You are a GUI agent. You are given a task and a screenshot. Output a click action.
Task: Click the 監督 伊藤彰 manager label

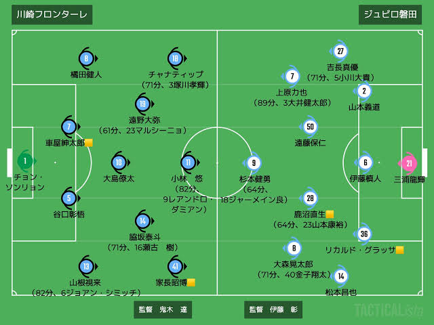point(273,309)
